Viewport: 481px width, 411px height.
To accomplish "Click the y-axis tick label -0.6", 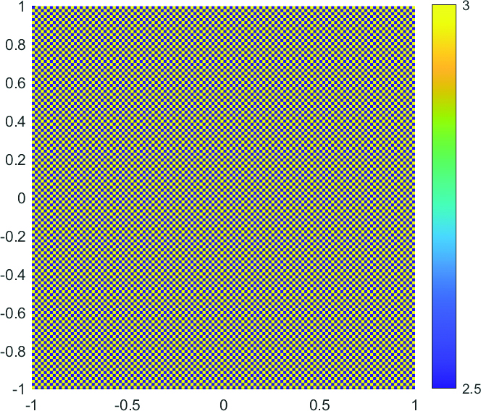I will click(x=14, y=313).
